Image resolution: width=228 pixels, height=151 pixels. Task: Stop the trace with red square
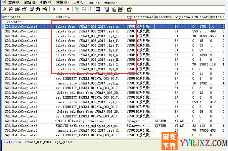click(x=68, y=9)
